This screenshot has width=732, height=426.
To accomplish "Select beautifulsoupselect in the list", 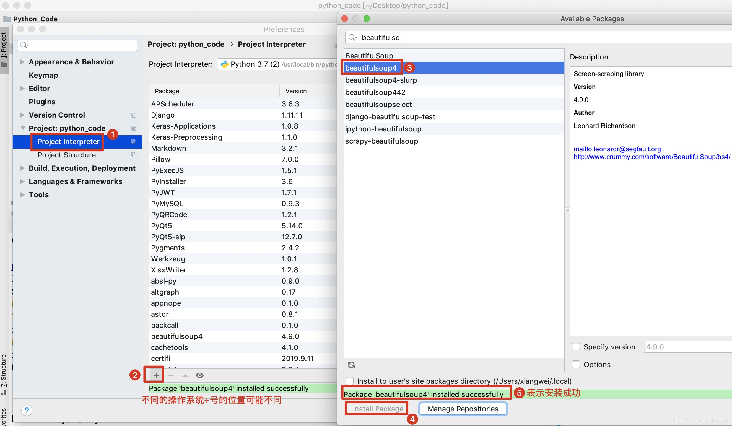I will click(x=454, y=105).
